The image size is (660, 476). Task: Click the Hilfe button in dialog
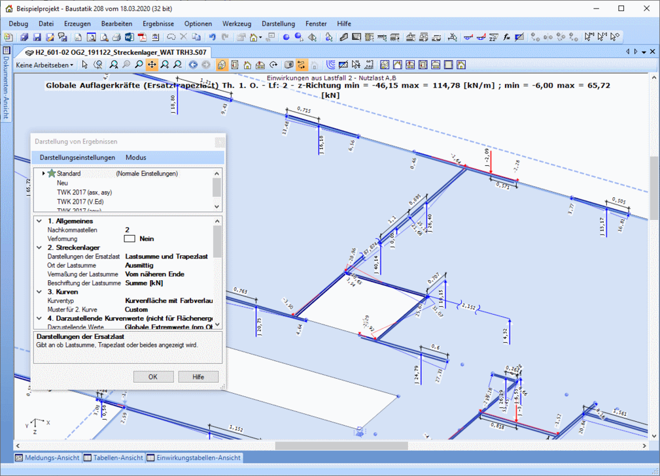coord(198,377)
